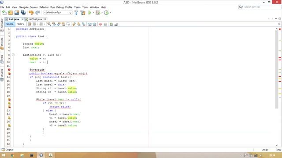Click the editor vertical scrollbar
This screenshot has height=158, width=282.
pyautogui.click(x=277, y=69)
